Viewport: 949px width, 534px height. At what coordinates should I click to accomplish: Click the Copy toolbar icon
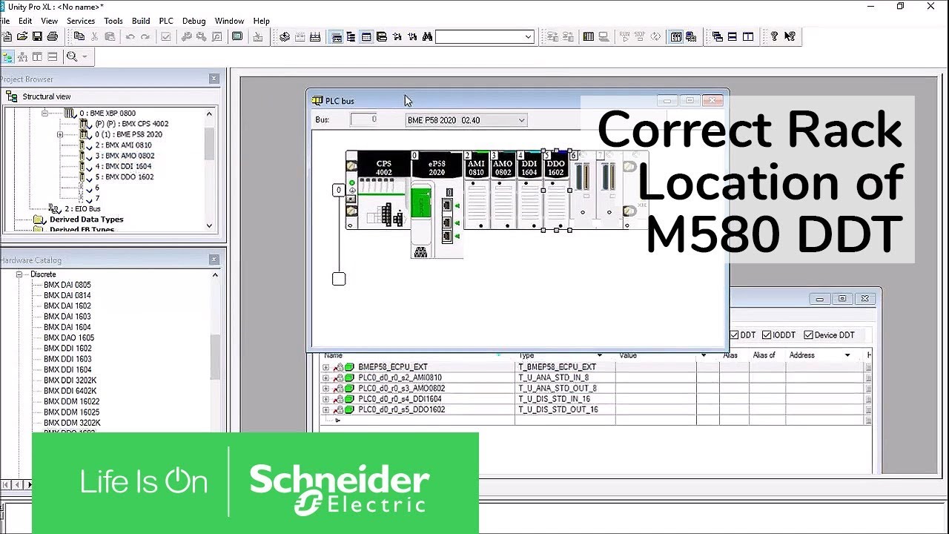[x=79, y=36]
